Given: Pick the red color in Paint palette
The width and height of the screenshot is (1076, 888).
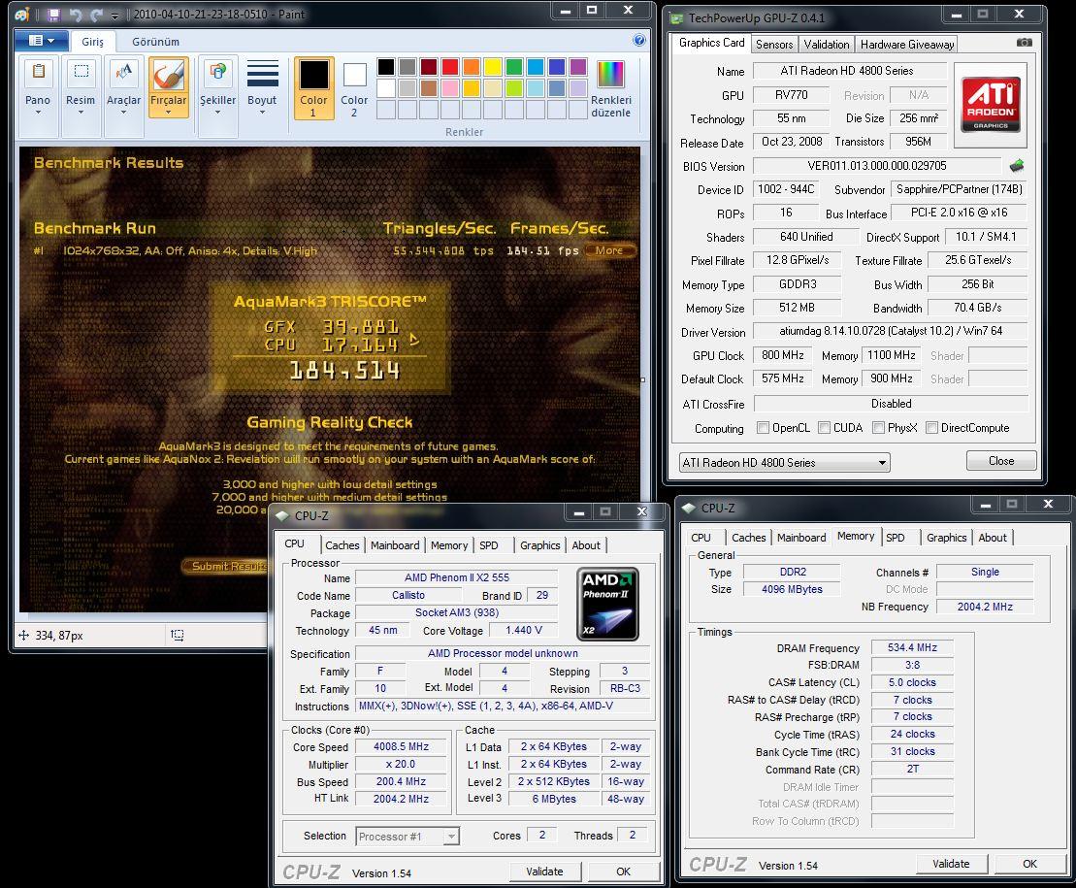Looking at the screenshot, I should point(450,67).
